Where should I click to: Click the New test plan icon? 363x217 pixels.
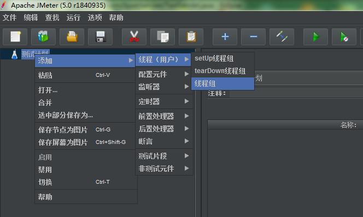(15, 37)
